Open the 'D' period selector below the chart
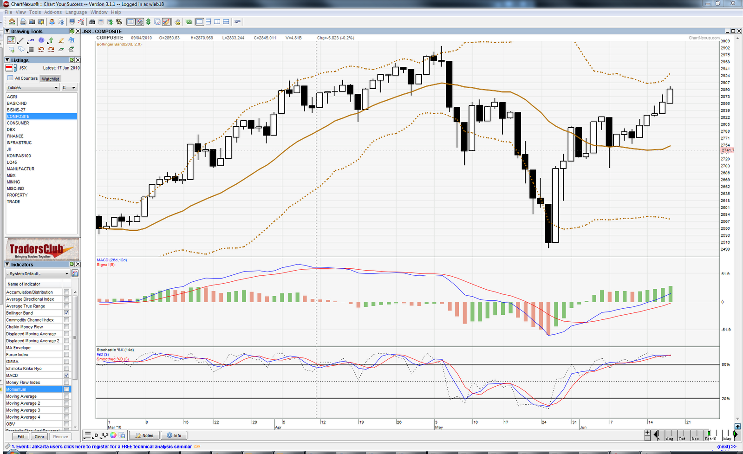 pyautogui.click(x=96, y=435)
